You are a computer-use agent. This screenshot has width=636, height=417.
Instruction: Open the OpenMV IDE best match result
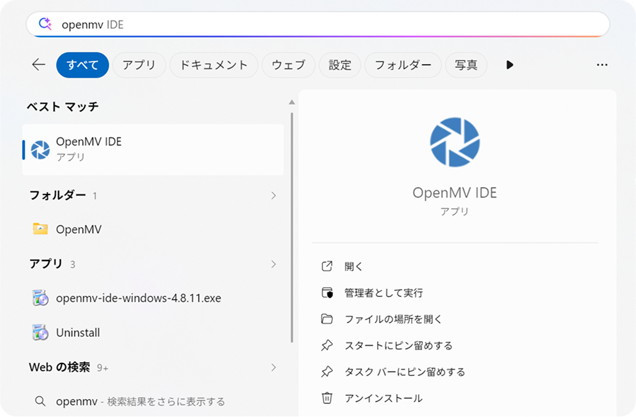pos(153,149)
